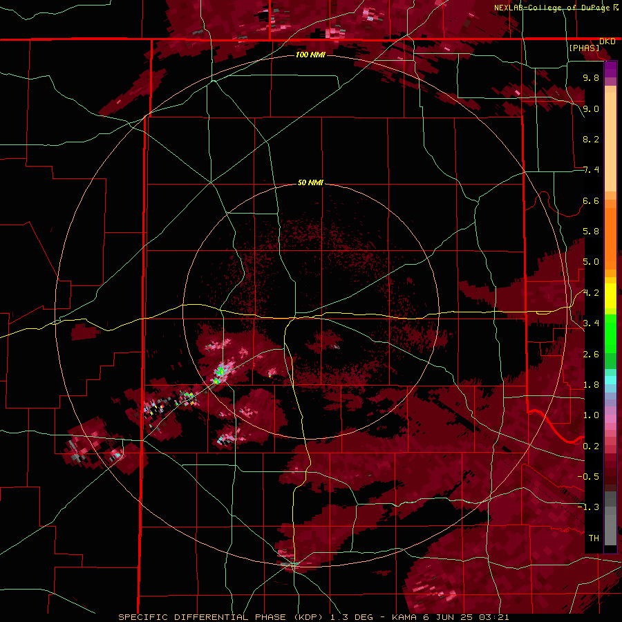Screen dimensions: 622x622
Task: Click the 3.4 scale value
Action: [x=591, y=323]
